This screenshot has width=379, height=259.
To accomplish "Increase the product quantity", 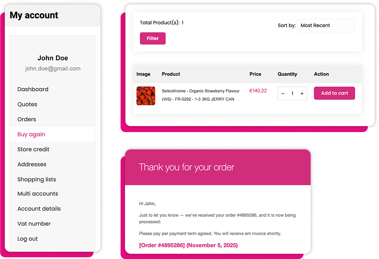I will click(302, 93).
